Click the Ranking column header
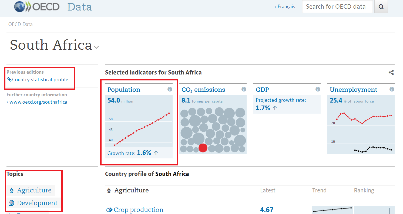The image size is (403, 214). point(364,191)
